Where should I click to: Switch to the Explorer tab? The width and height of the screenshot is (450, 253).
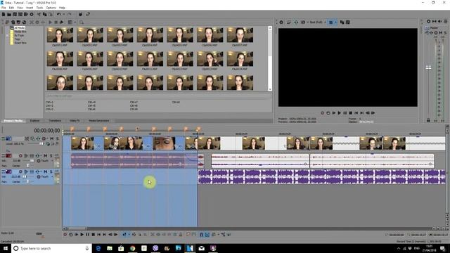(x=34, y=121)
